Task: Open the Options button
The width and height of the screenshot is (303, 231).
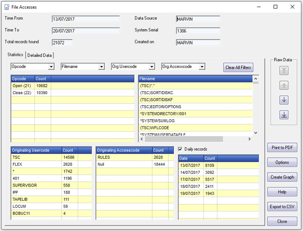Action: point(282,162)
